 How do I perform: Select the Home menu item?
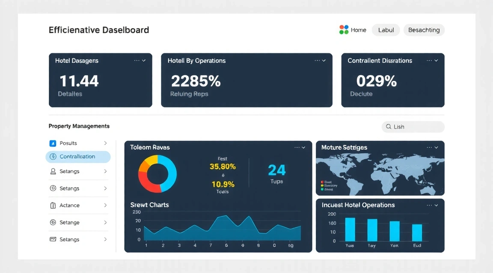359,29
